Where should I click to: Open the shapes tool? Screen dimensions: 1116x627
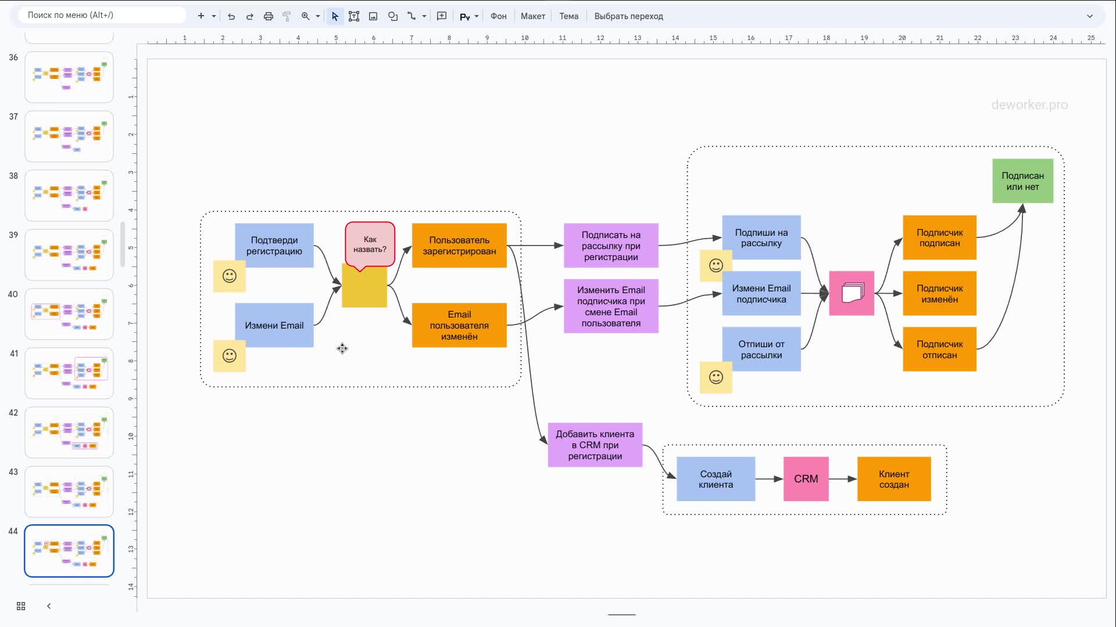click(x=393, y=16)
